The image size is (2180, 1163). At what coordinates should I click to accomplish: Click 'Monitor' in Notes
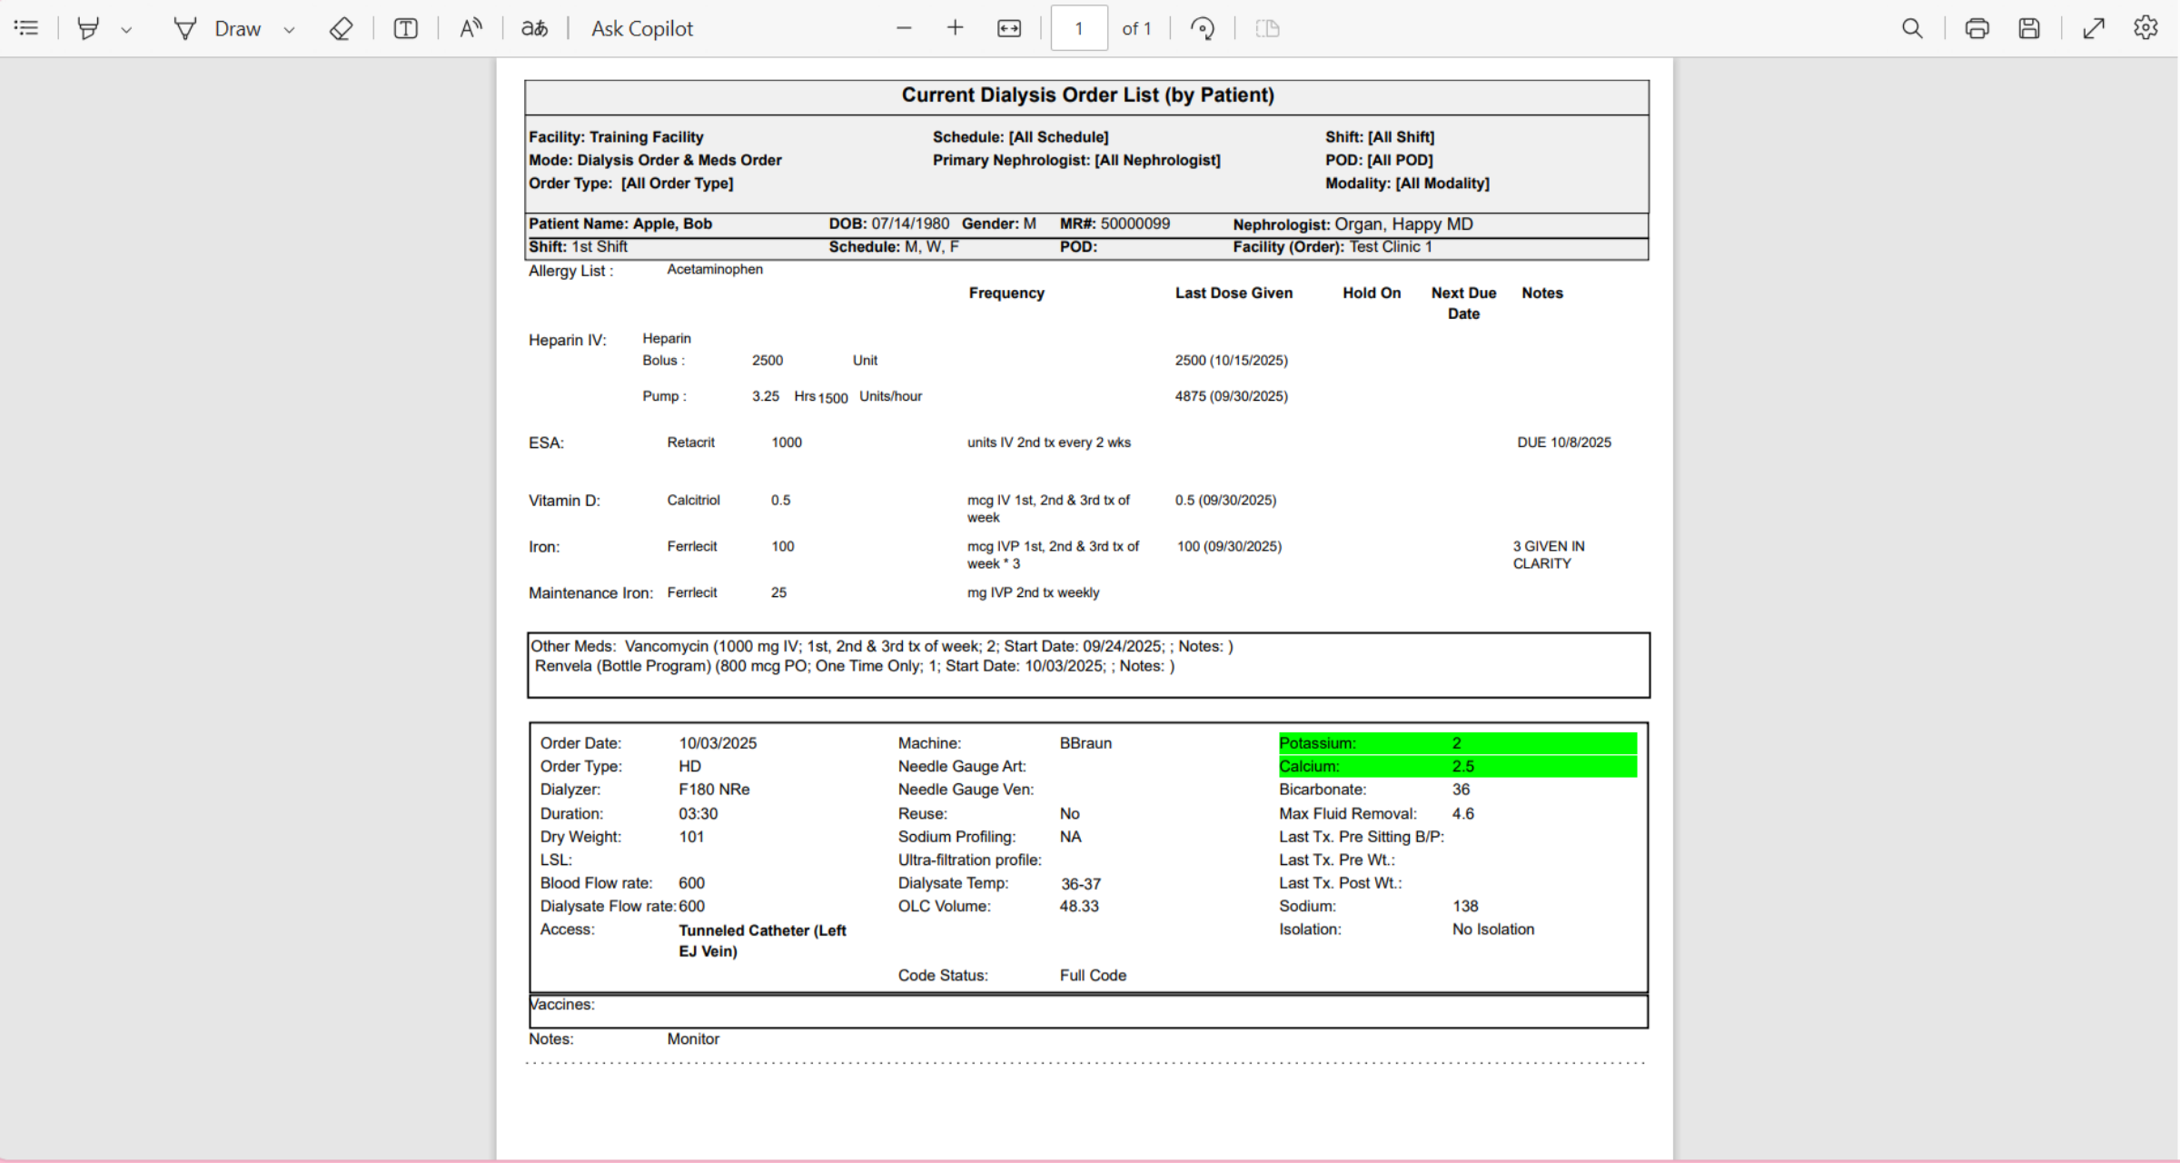pyautogui.click(x=693, y=1039)
